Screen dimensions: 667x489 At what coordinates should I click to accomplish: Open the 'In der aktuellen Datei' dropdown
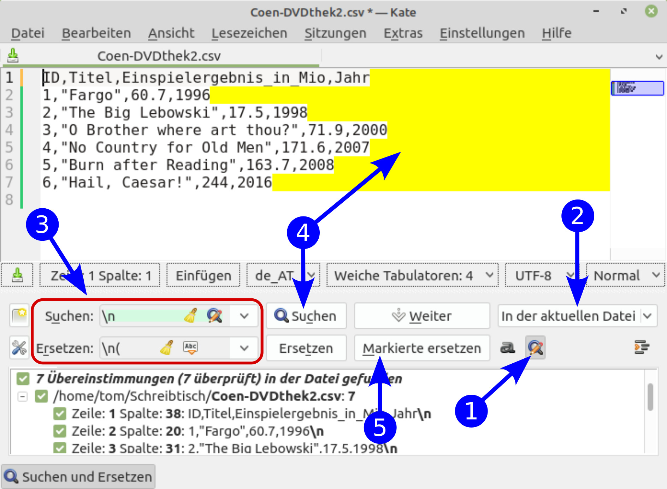point(577,316)
